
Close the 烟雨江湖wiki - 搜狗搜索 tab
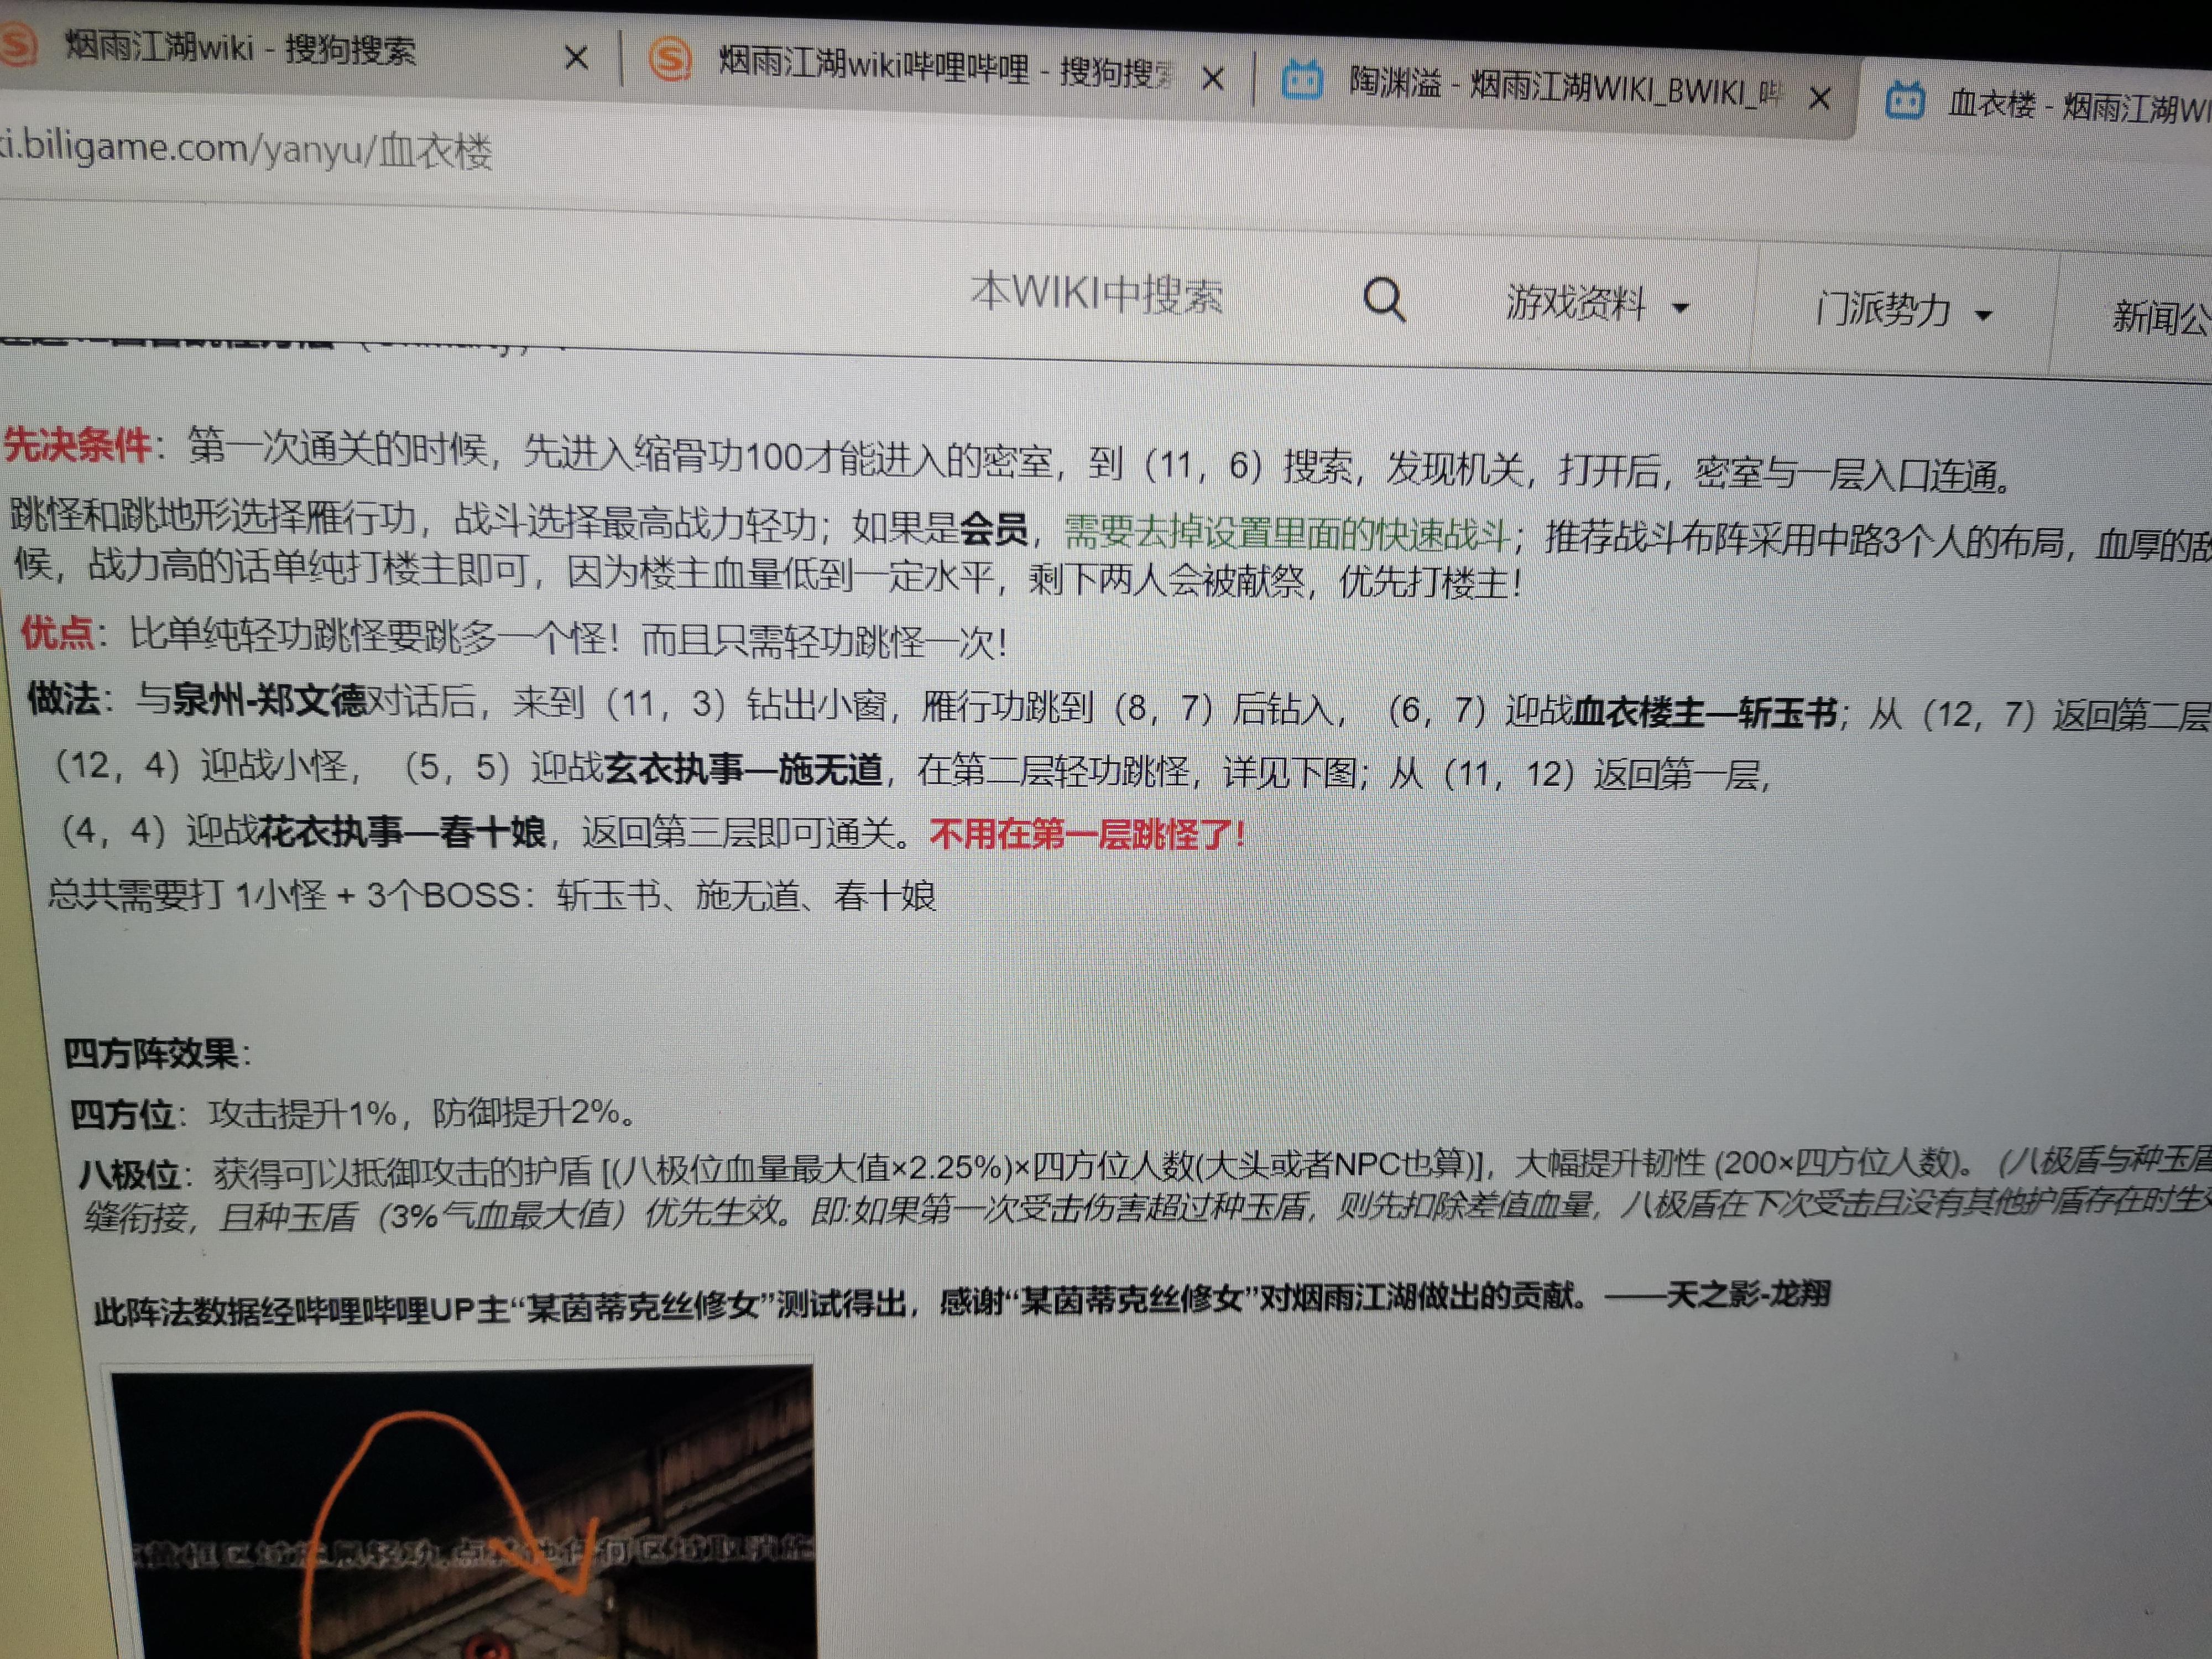click(x=576, y=58)
